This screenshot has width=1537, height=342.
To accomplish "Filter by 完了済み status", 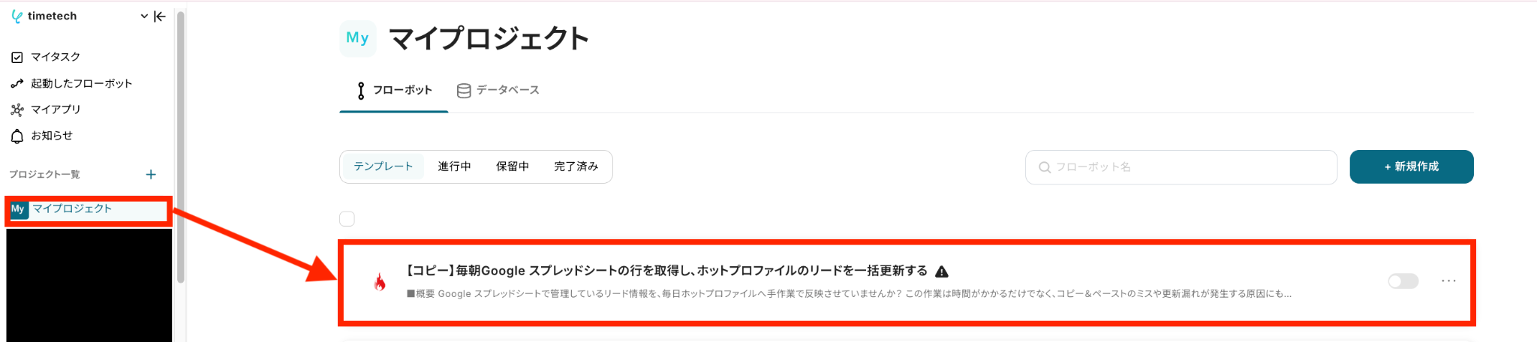I will pos(576,166).
